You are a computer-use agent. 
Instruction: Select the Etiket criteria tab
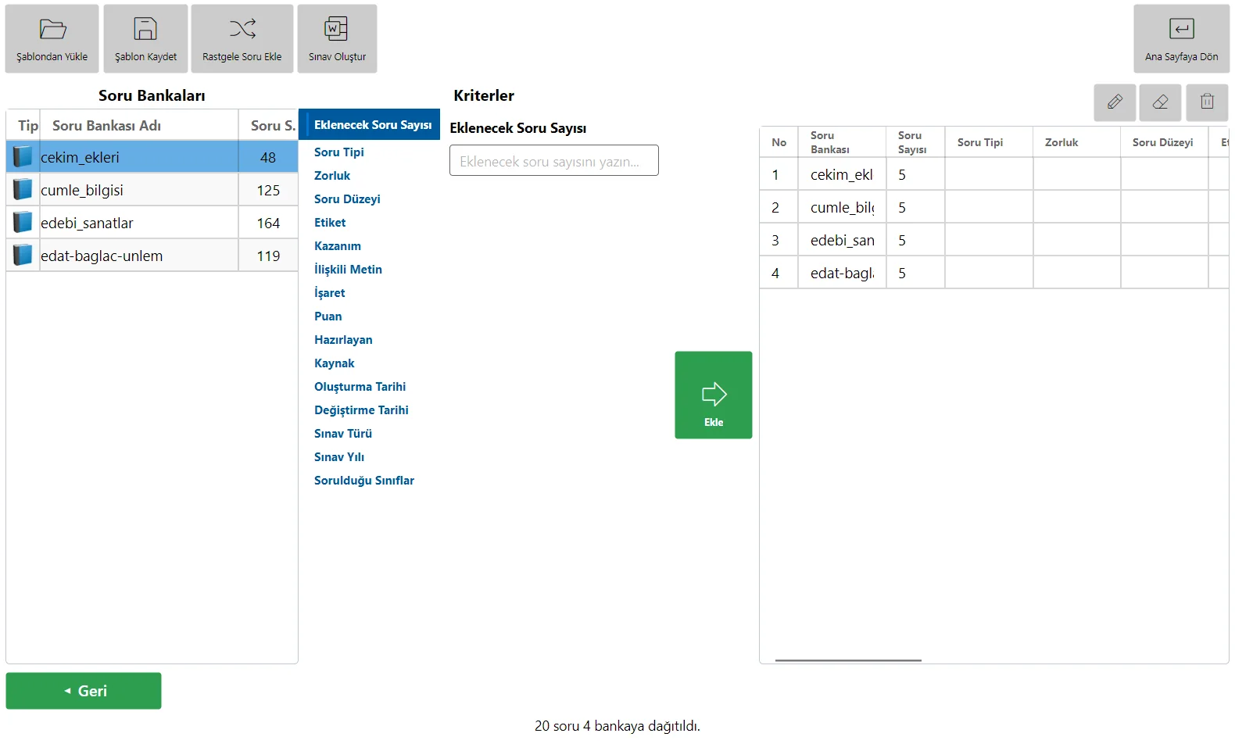coord(330,223)
